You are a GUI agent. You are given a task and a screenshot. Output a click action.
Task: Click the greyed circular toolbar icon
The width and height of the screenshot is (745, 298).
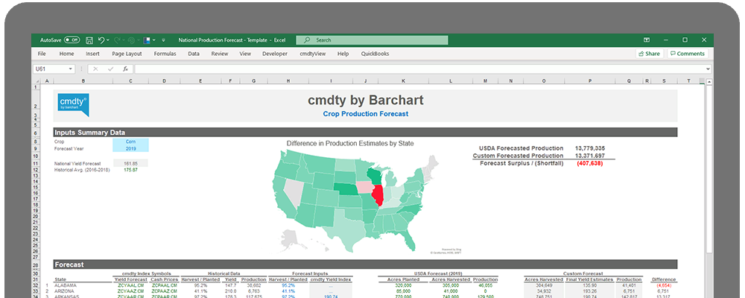132,40
